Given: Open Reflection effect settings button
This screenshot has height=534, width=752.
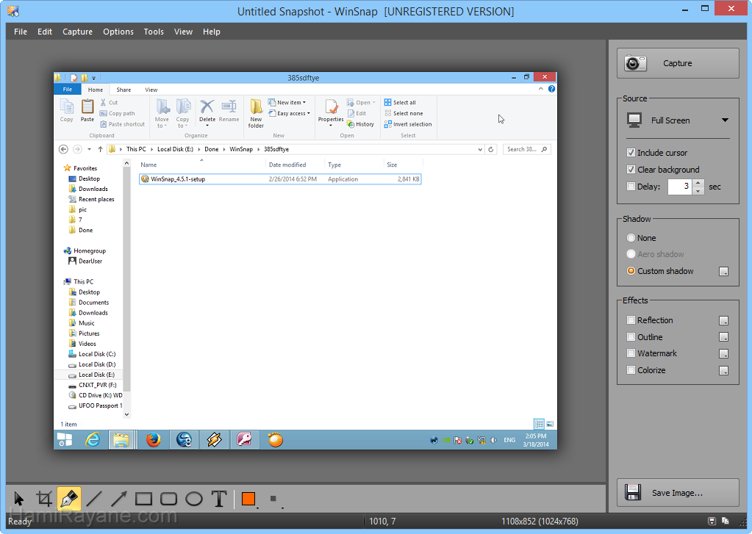Looking at the screenshot, I should [724, 320].
